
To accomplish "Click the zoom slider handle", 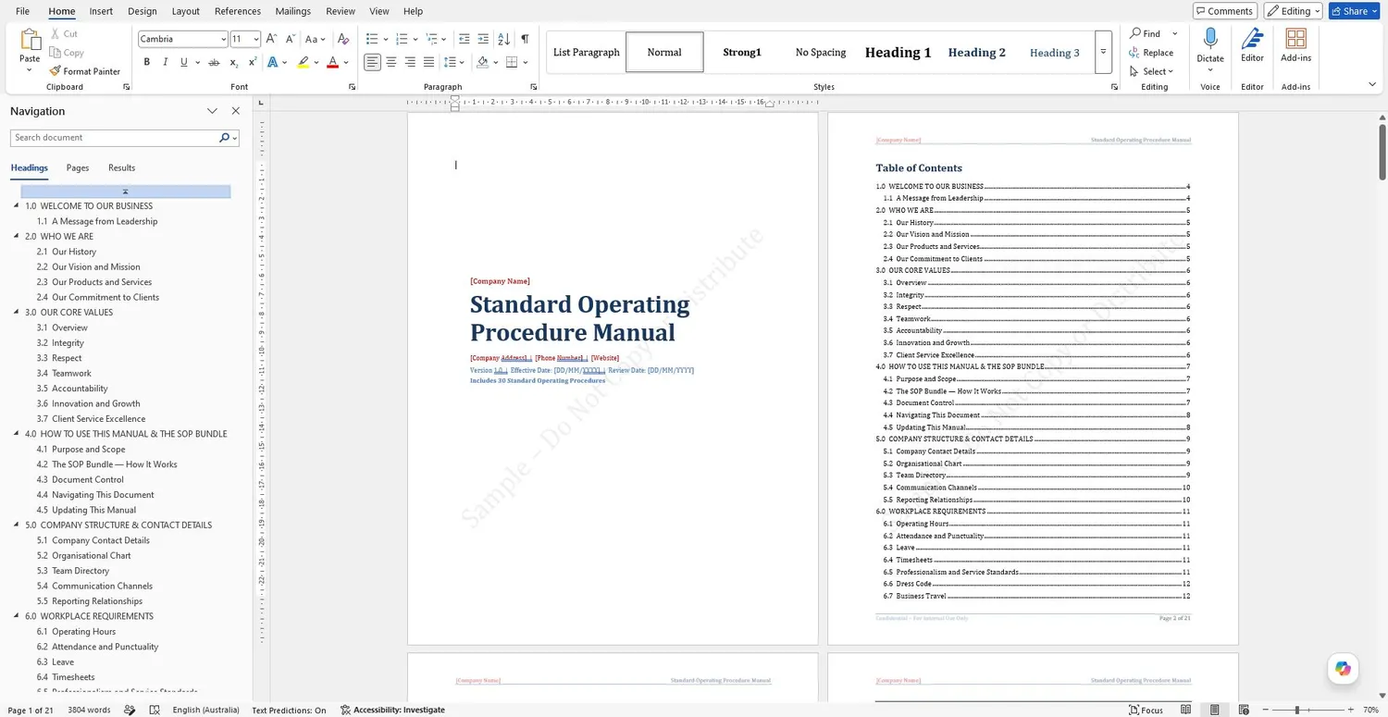I will pyautogui.click(x=1297, y=710).
